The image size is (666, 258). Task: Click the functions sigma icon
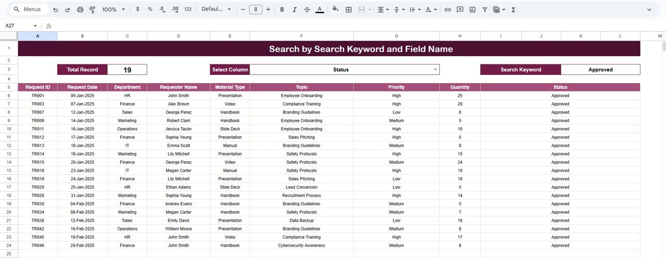514,9
